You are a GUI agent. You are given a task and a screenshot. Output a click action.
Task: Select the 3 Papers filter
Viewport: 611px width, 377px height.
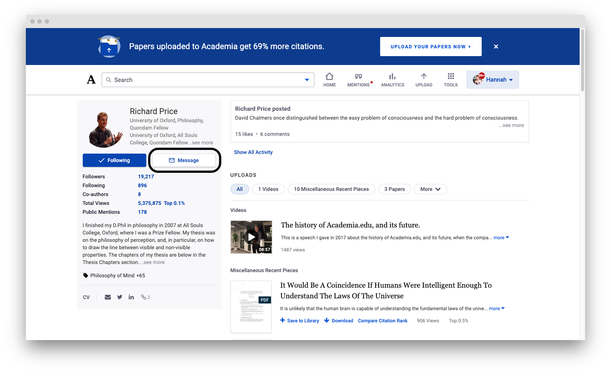[395, 189]
